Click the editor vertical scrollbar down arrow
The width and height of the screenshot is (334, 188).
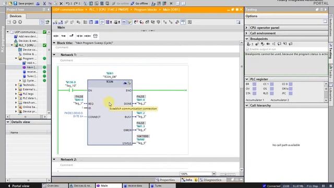click(x=242, y=170)
